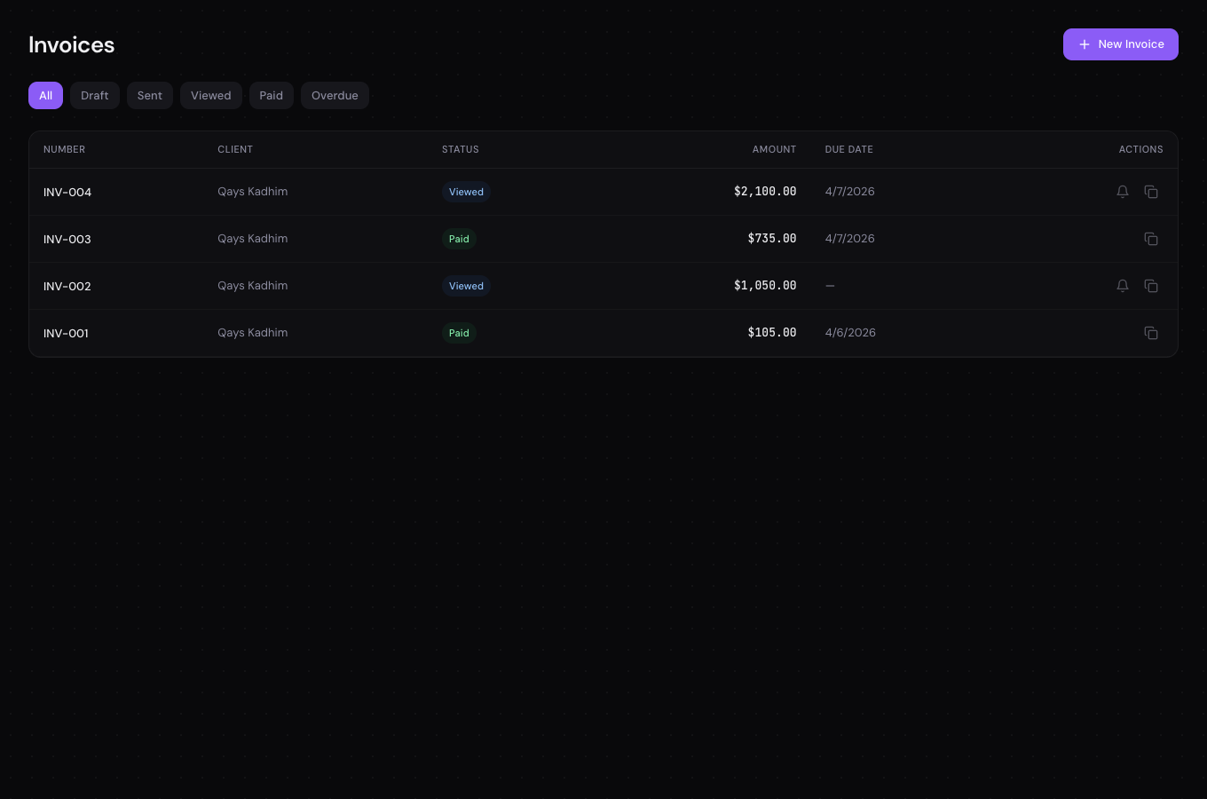Click client name Qays Kadhim on INV-003
Screen dimensions: 1207x799
[x=252, y=239]
